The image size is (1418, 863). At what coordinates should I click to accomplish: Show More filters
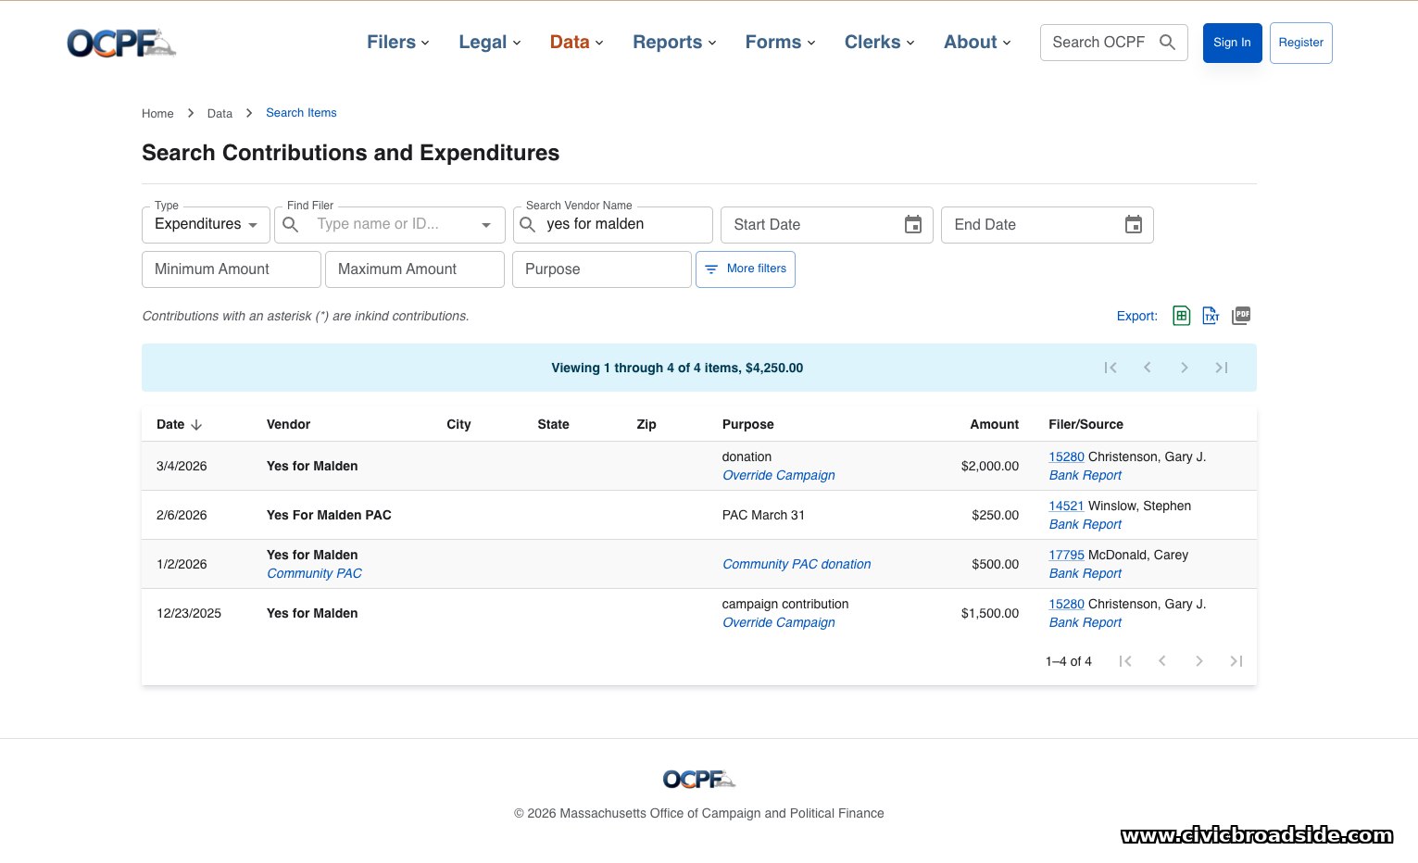[x=746, y=269]
